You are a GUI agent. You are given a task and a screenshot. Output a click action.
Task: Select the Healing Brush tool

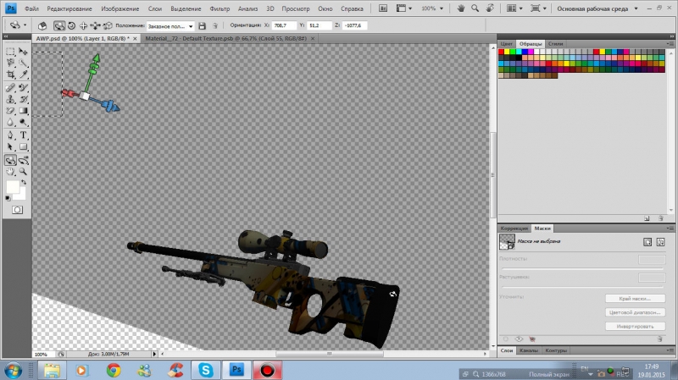coord(10,88)
